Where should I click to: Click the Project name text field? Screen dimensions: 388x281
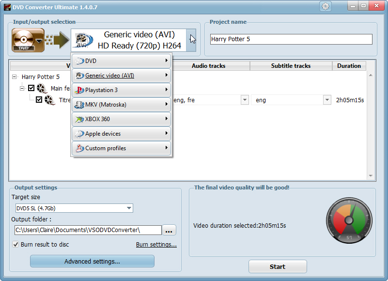[291, 39]
